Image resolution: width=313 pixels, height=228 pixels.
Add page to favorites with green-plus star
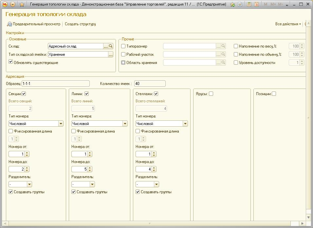232,4
